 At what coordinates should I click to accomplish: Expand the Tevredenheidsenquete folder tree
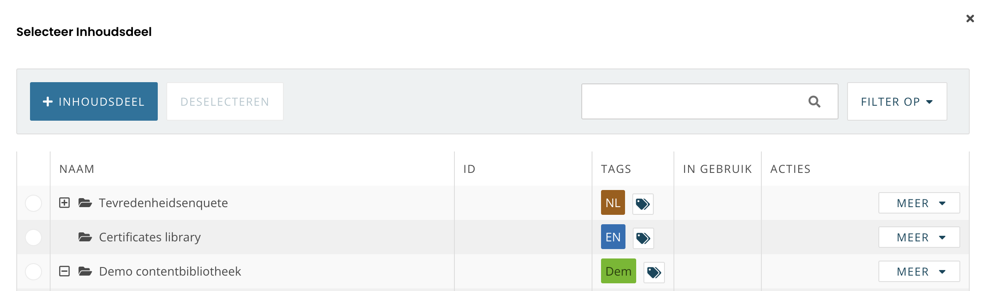coord(64,203)
